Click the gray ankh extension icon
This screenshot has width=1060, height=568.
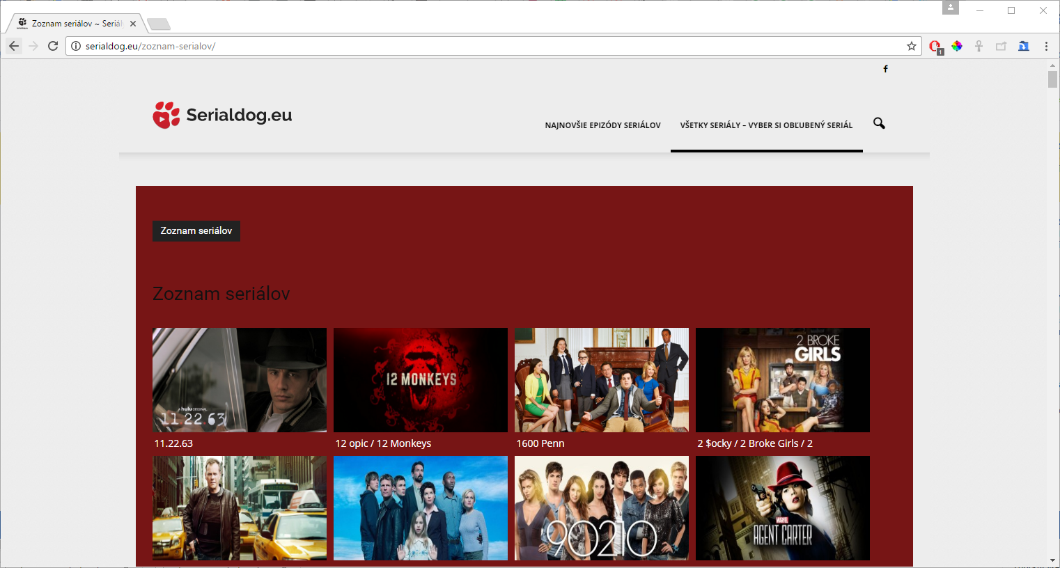pyautogui.click(x=979, y=46)
